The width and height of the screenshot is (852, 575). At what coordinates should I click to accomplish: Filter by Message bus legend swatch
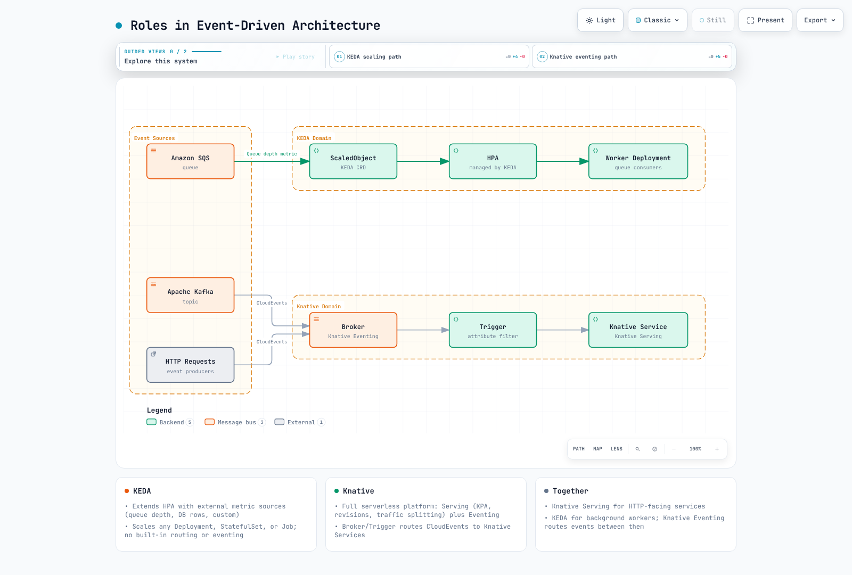(210, 422)
